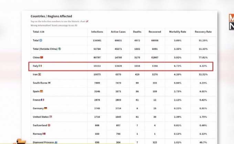Sort by the Infections column header
Viewport: 234px width, 144px height.
[x=97, y=32]
